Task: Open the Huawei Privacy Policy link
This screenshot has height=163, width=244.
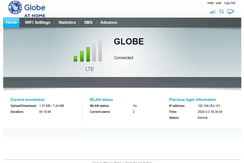Action: [107, 162]
